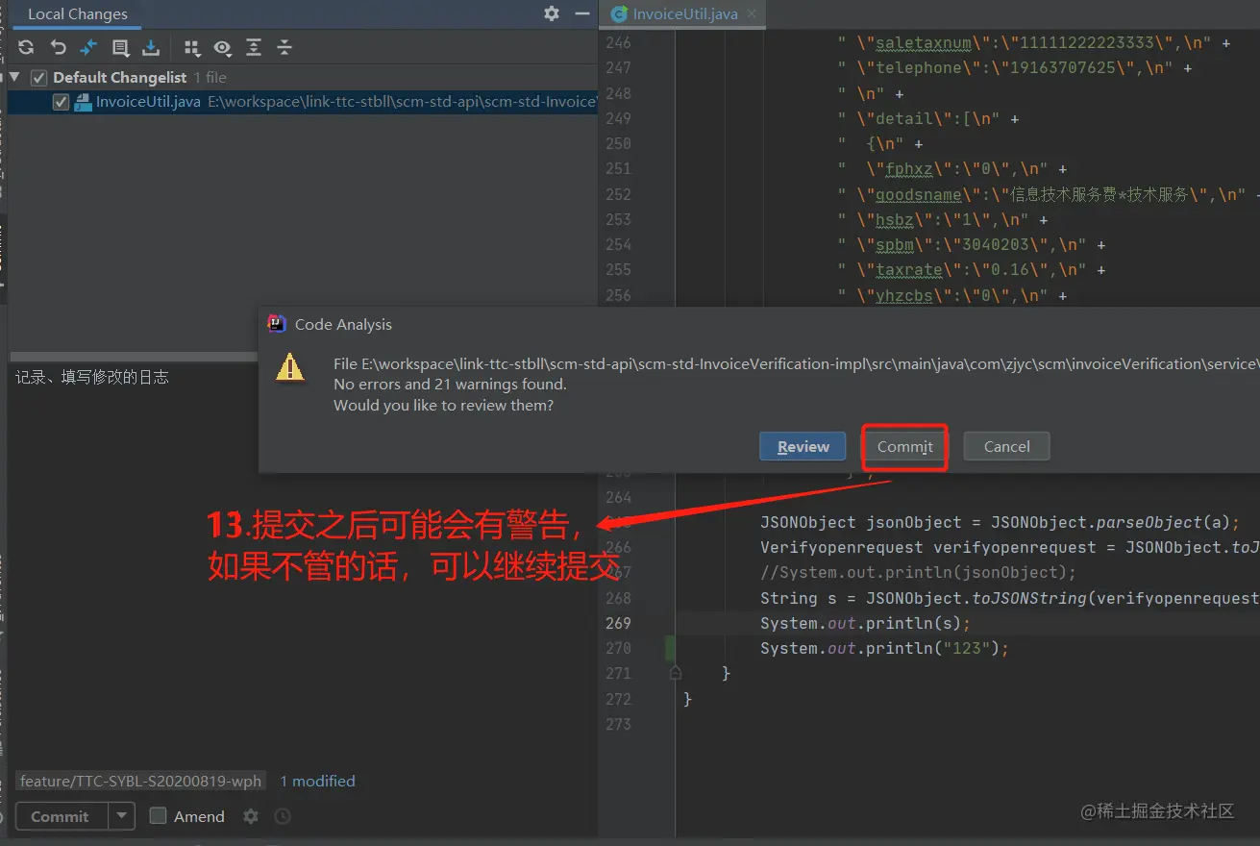Click Cancel in the Code Analysis dialog
This screenshot has width=1260, height=846.
point(1006,446)
